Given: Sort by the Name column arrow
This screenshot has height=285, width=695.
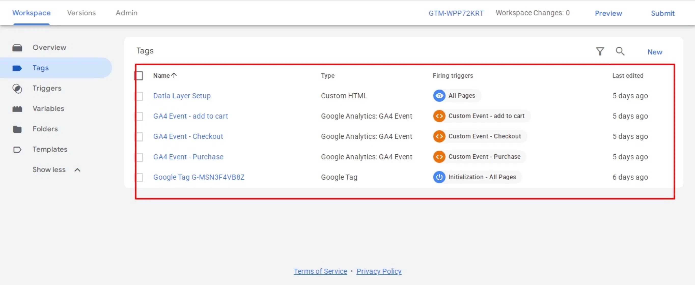Looking at the screenshot, I should coord(174,76).
